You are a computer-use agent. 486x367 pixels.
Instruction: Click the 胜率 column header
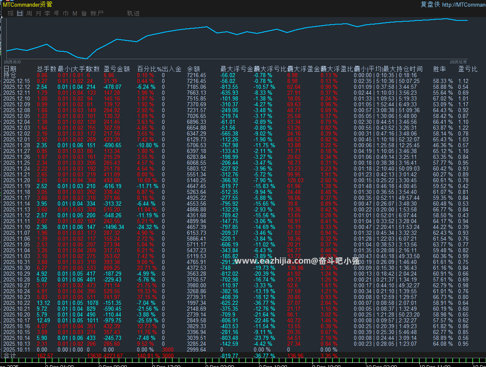tap(440, 69)
